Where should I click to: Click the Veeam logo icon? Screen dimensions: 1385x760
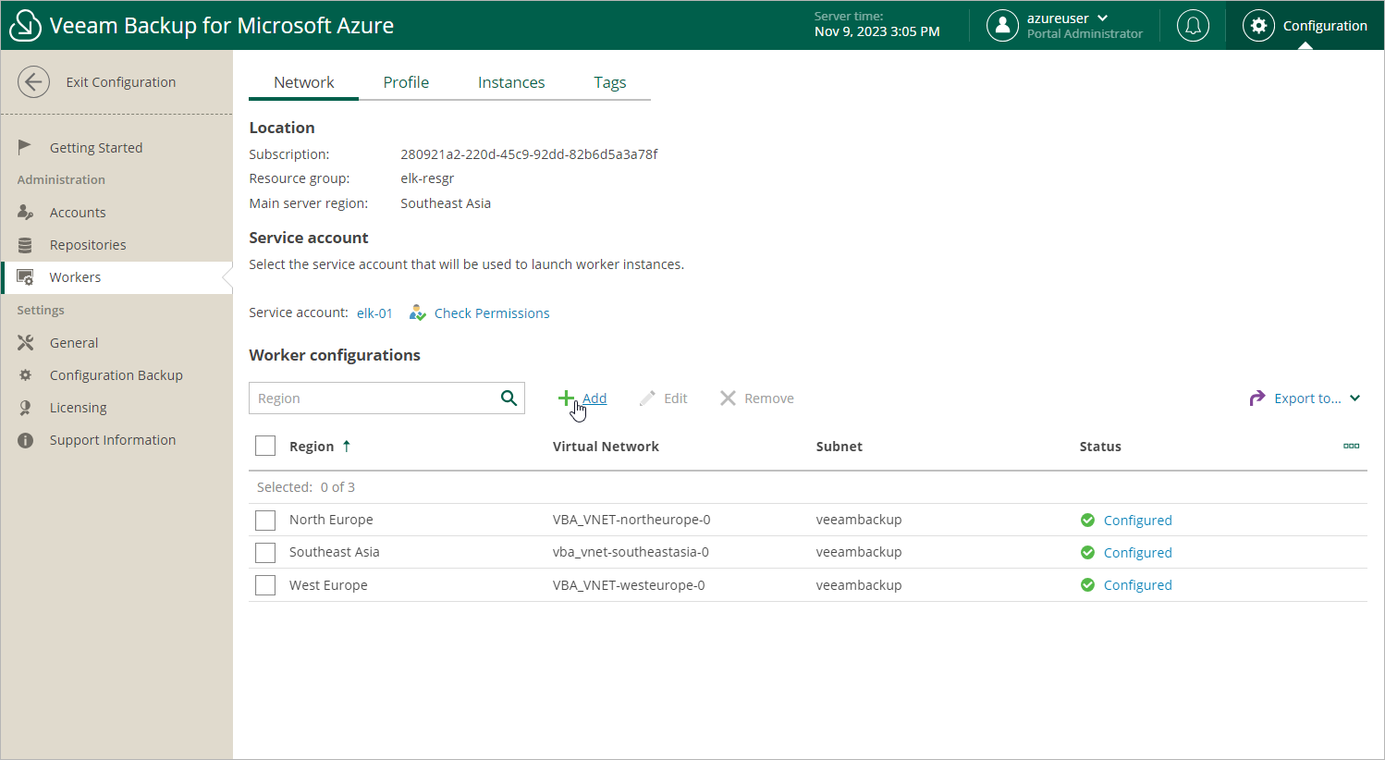[x=25, y=25]
